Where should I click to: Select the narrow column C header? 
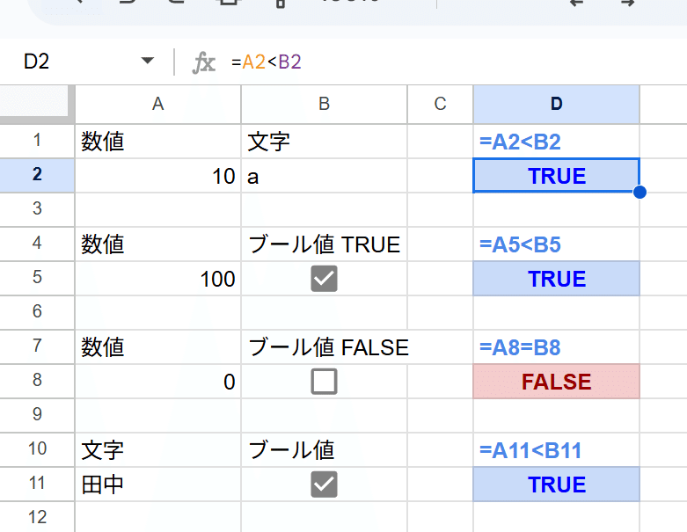point(440,104)
